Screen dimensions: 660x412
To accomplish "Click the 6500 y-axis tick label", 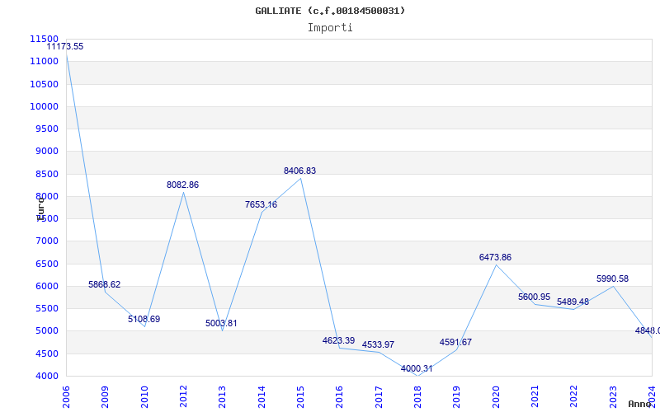I will [46, 264].
